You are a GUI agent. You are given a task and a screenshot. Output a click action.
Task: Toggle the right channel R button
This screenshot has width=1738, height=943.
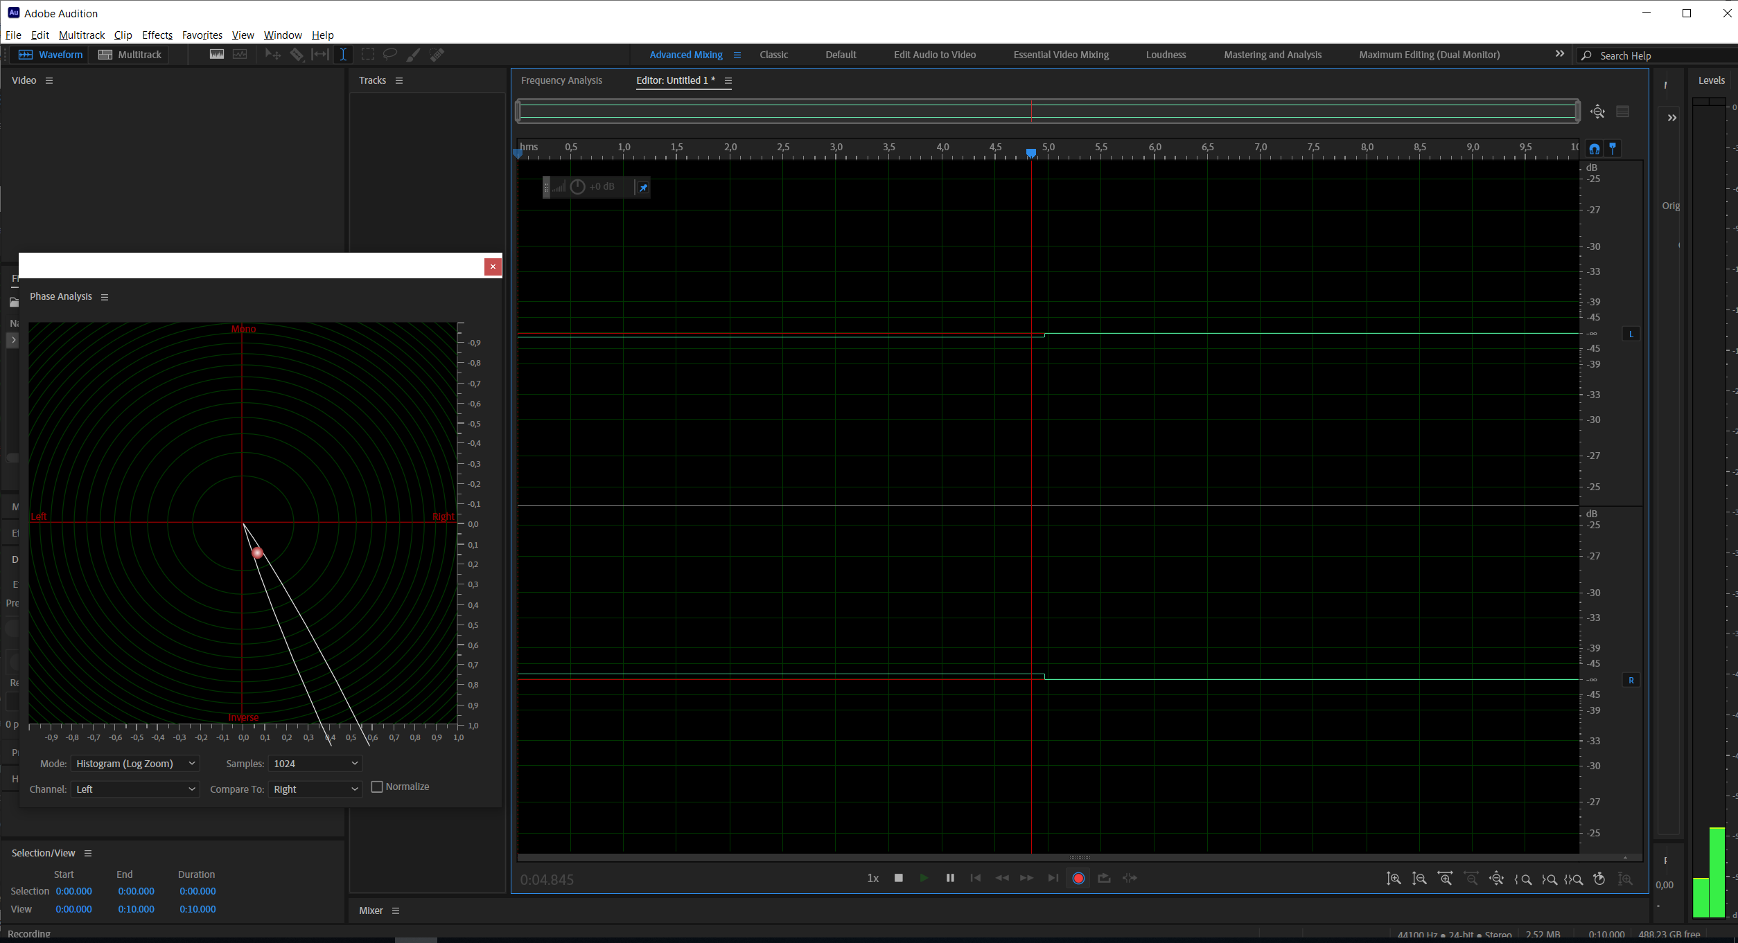tap(1631, 681)
